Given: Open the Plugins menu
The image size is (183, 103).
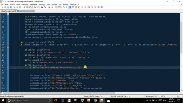Looking at the screenshot, I should [x=66, y=4].
